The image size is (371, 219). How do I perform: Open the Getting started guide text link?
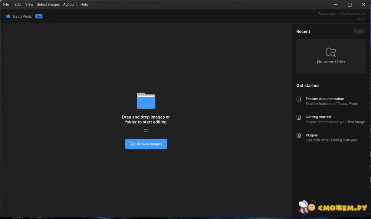pos(318,117)
